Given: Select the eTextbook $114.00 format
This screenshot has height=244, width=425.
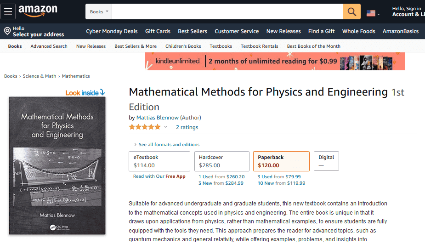Looking at the screenshot, I should click(x=159, y=161).
